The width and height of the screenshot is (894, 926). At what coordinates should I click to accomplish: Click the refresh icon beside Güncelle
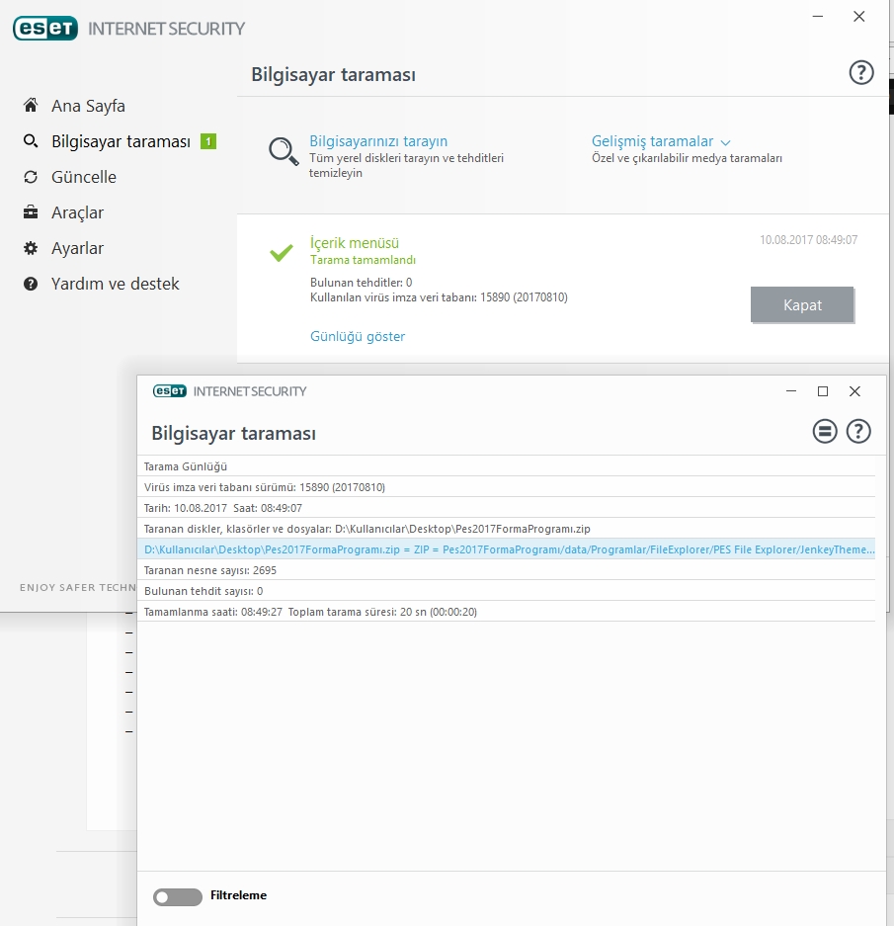[x=31, y=177]
